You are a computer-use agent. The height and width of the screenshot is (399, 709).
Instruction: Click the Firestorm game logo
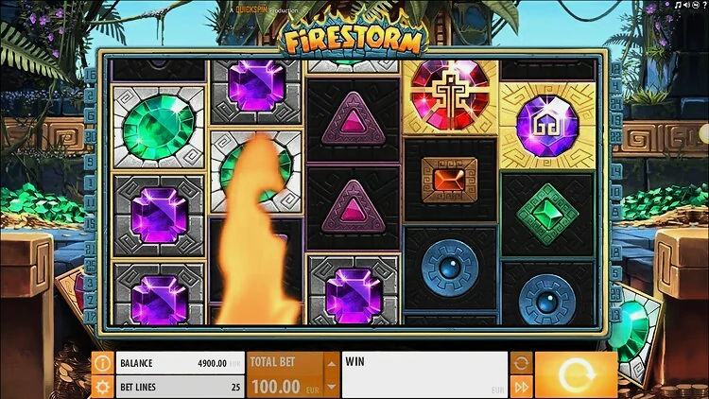pos(354,39)
